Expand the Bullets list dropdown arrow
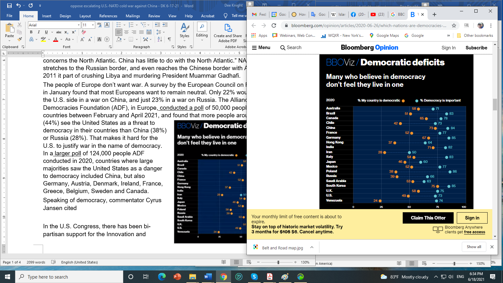The width and height of the screenshot is (503, 283). pyautogui.click(x=124, y=25)
